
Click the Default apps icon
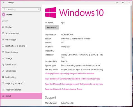(x=3, y=39)
